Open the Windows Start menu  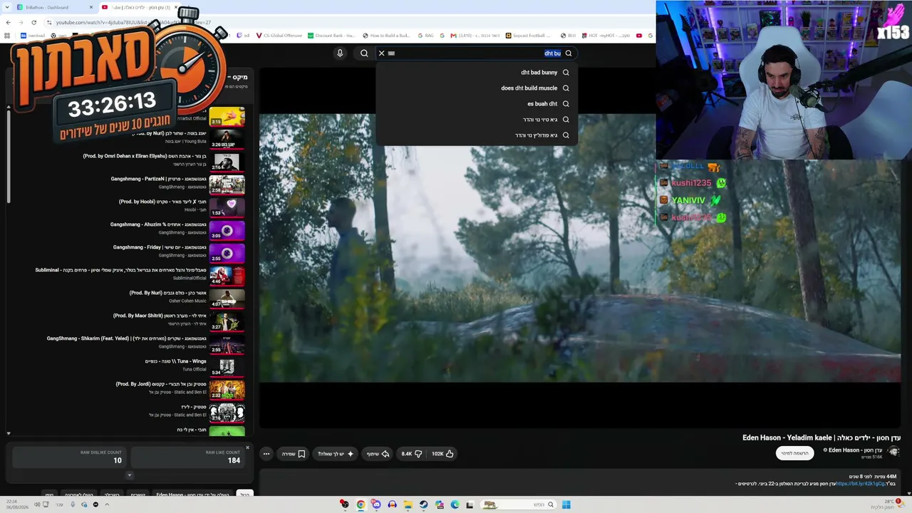click(566, 505)
